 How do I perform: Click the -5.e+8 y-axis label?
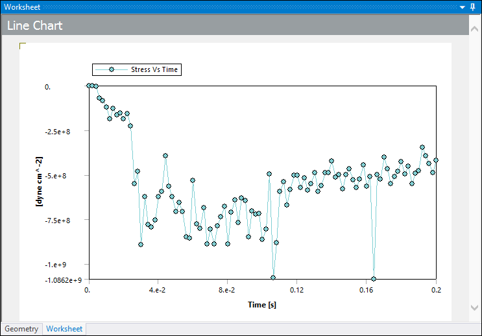[x=56, y=176]
